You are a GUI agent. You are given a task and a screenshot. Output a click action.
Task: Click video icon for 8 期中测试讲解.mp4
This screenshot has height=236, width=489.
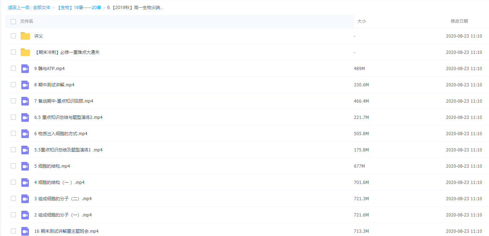point(25,85)
